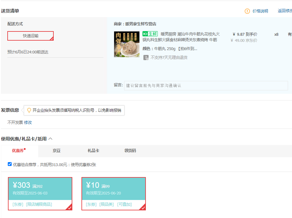Collapse the 使用优惠/礼品卡/抵用 section
The width and height of the screenshot is (292, 218).
click(50, 139)
